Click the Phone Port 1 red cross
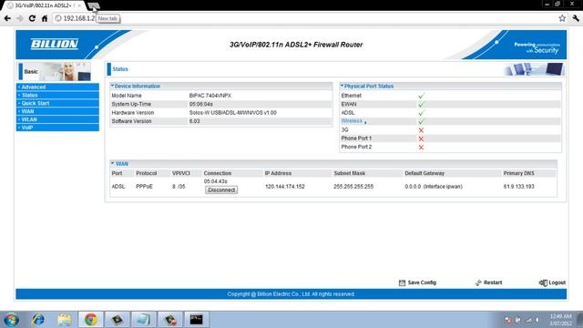 421,138
